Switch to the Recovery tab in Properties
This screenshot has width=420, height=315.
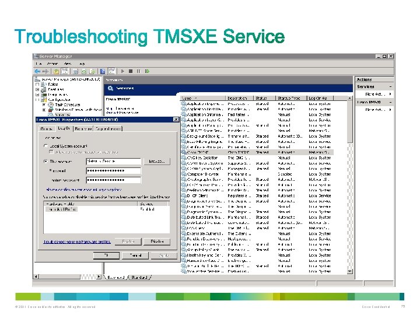83,129
